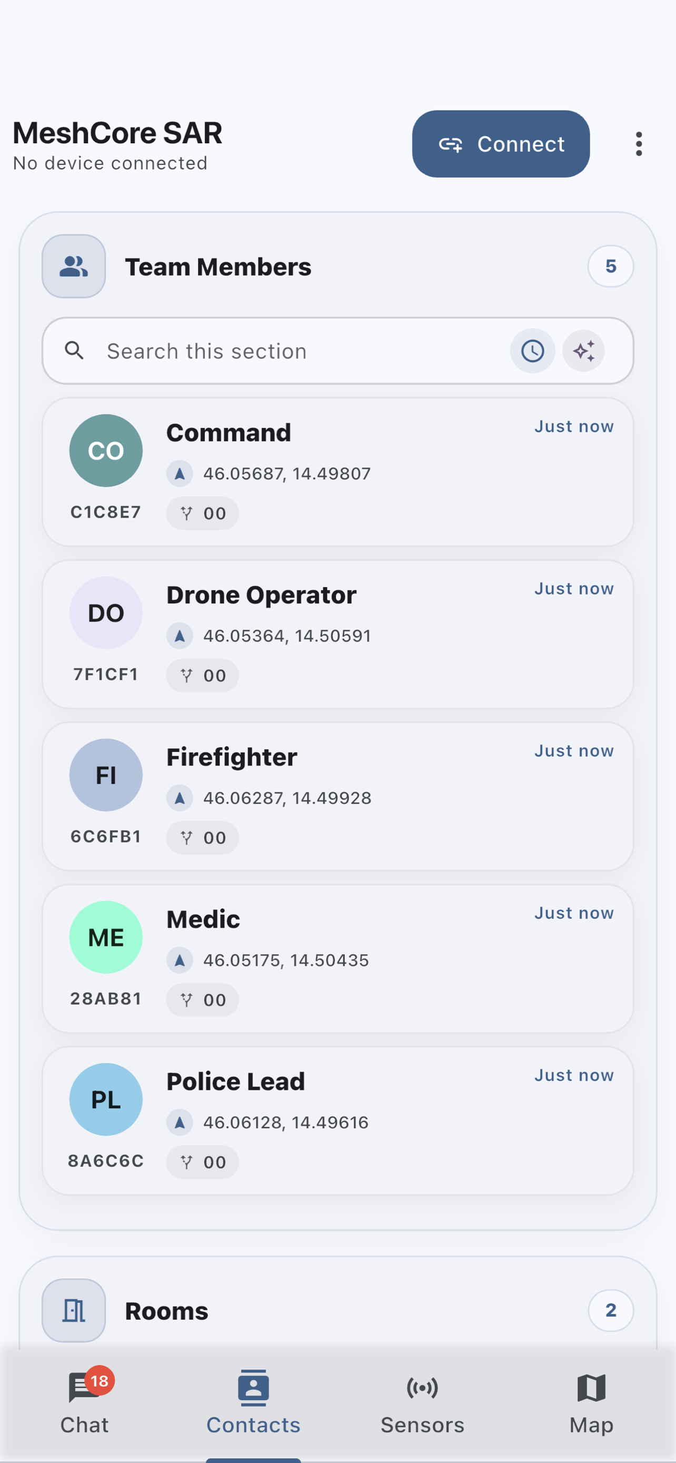676x1463 pixels.
Task: Click the Connect device button
Action: click(x=501, y=144)
